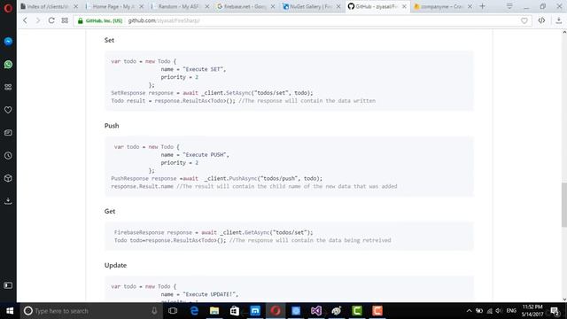Click the scrollbar down arrow
567x319 pixels.
[x=564, y=300]
